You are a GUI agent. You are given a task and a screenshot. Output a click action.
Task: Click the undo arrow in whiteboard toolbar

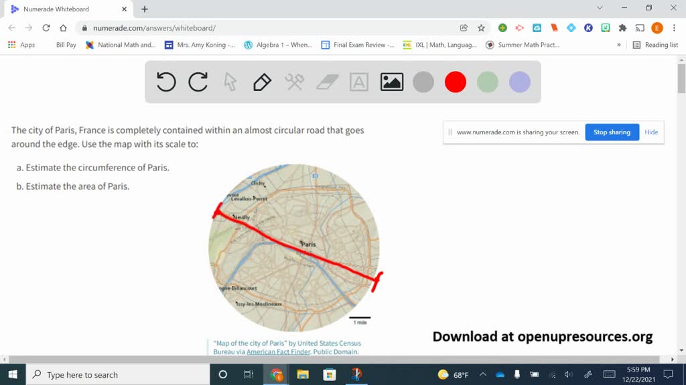pyautogui.click(x=166, y=82)
